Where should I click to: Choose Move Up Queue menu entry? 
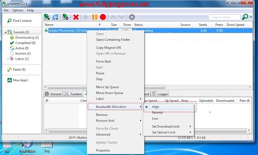pyautogui.click(x=108, y=87)
